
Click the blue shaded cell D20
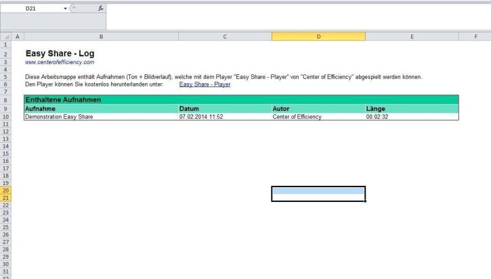[318, 191]
